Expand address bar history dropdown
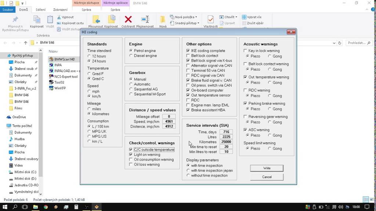 pos(334,43)
